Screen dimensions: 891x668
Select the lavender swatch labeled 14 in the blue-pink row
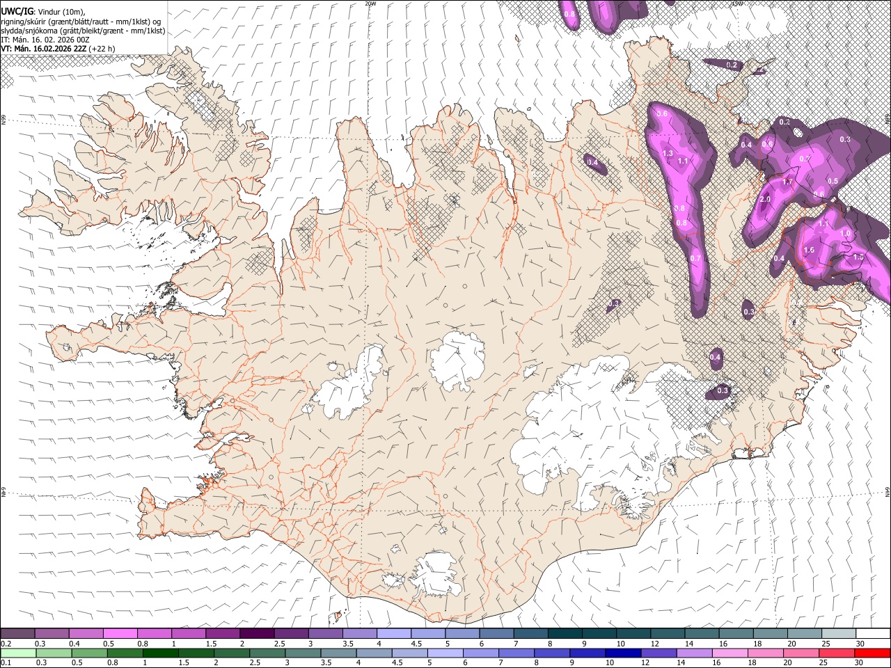(694, 653)
